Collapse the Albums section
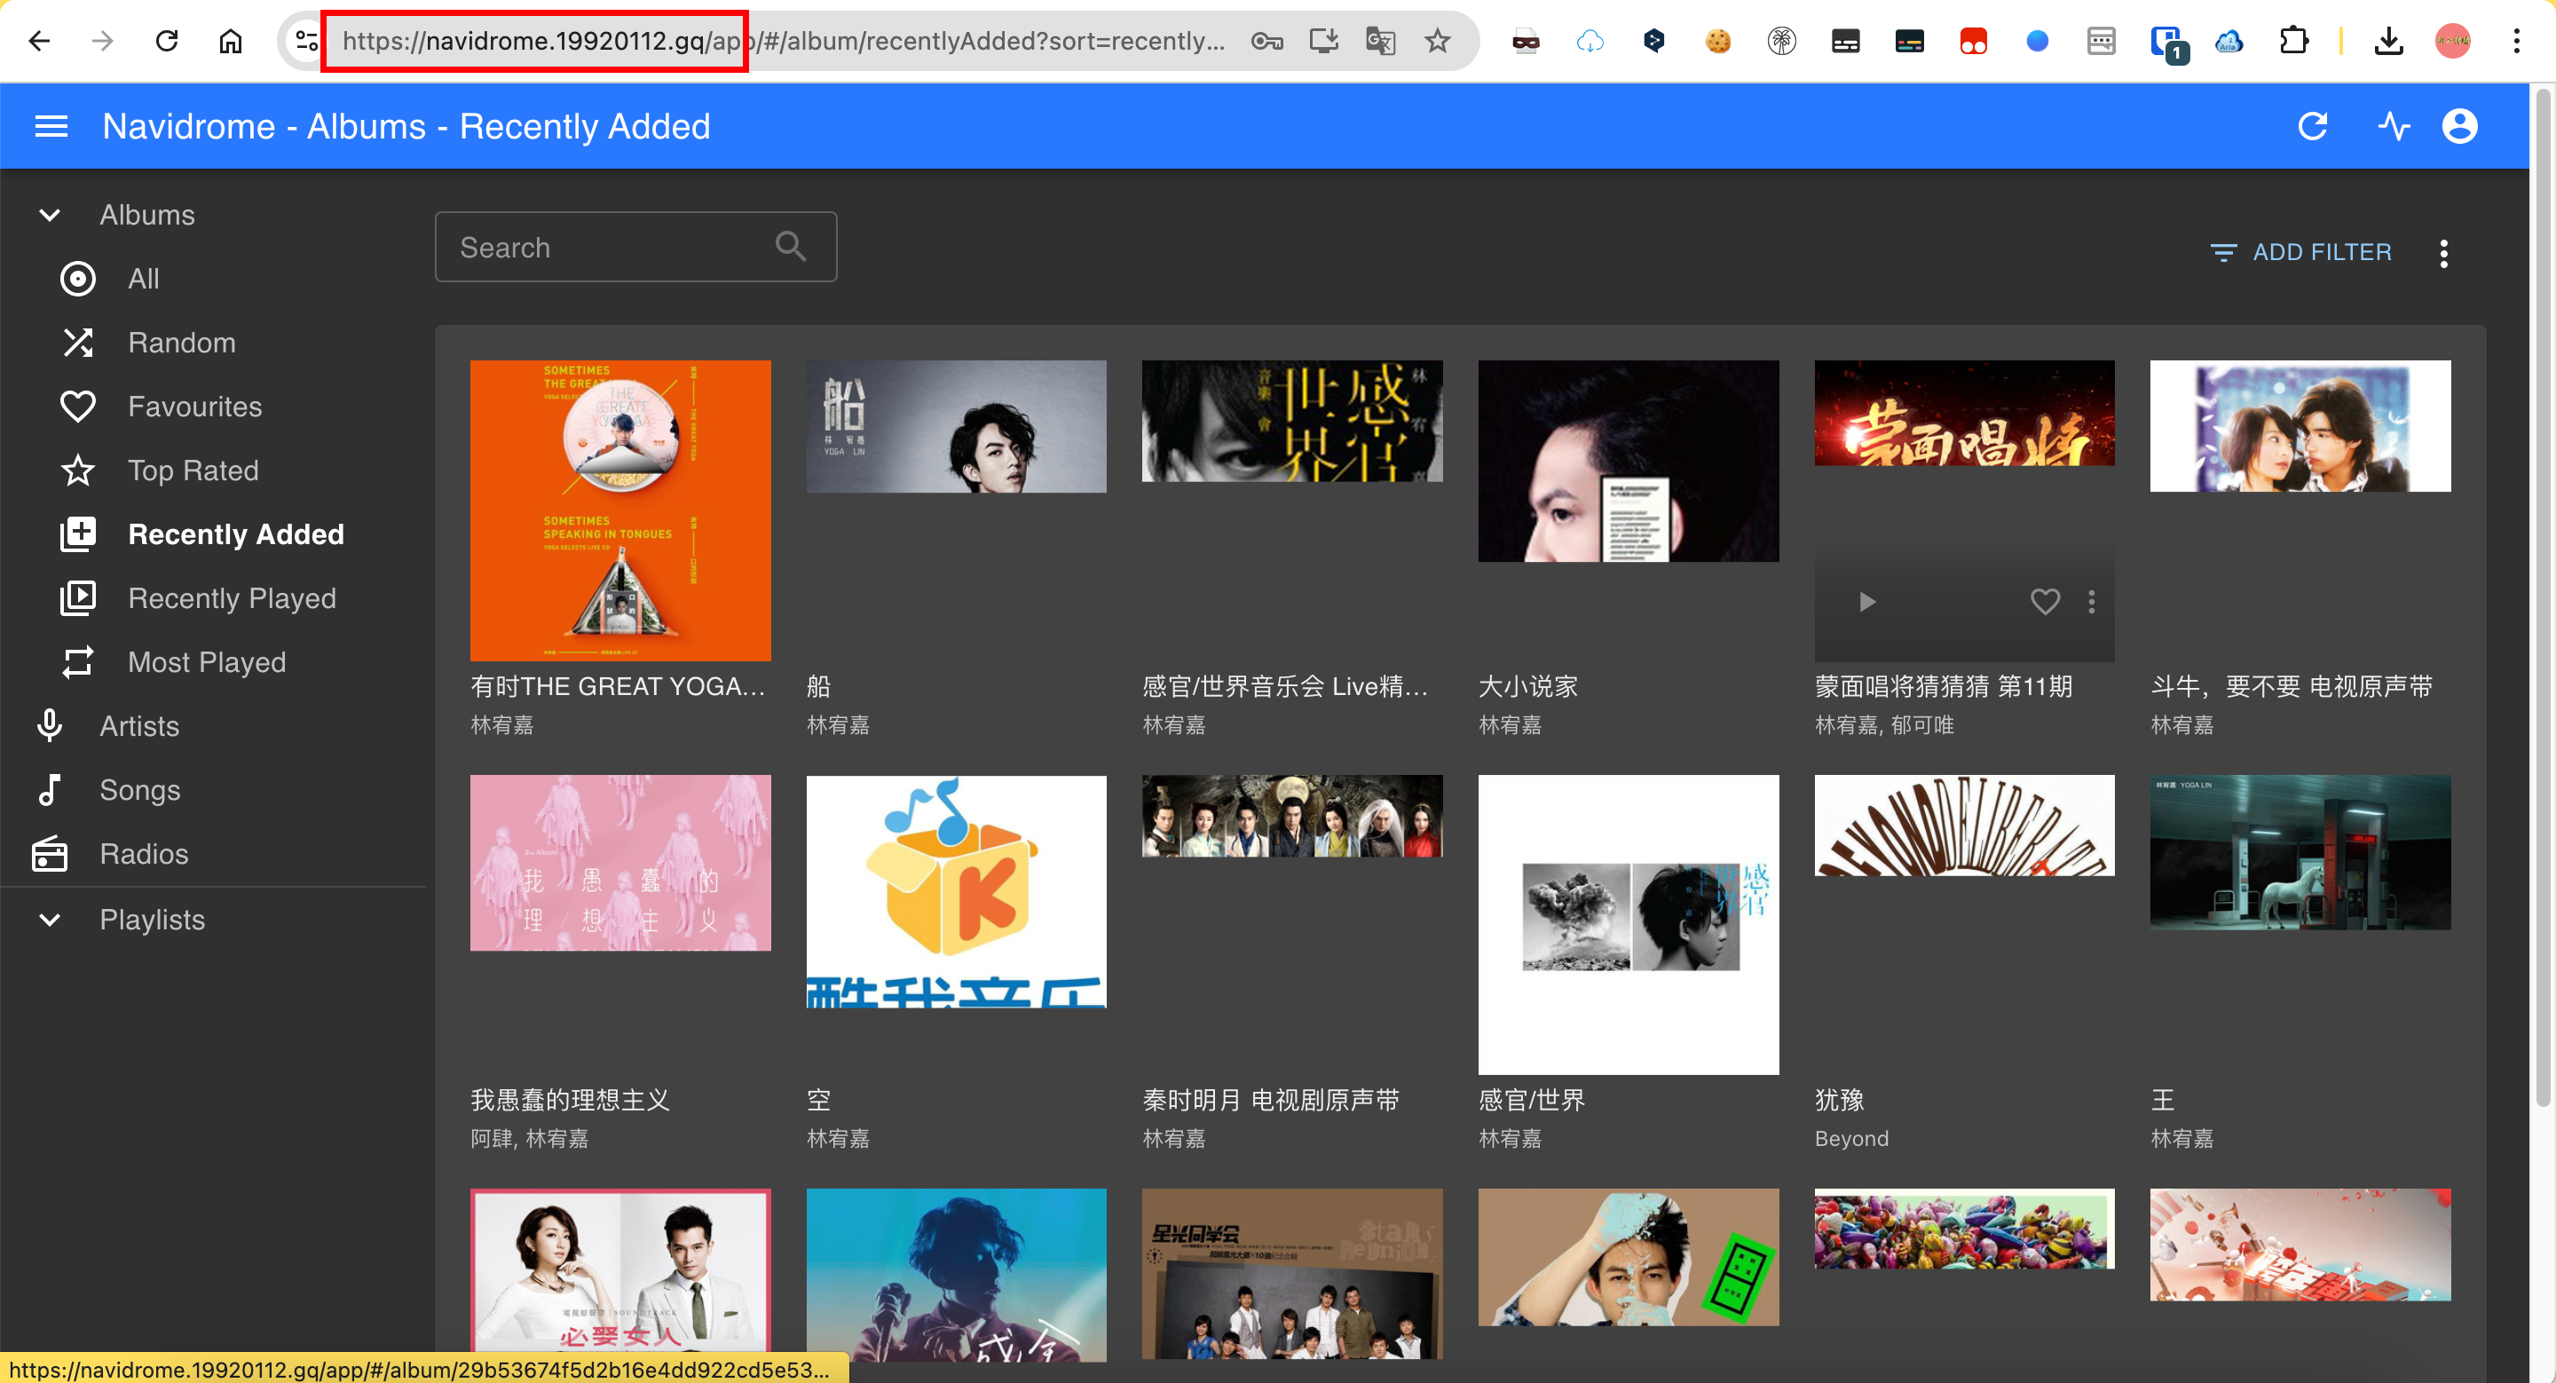Viewport: 2556px width, 1383px height. coord(51,214)
